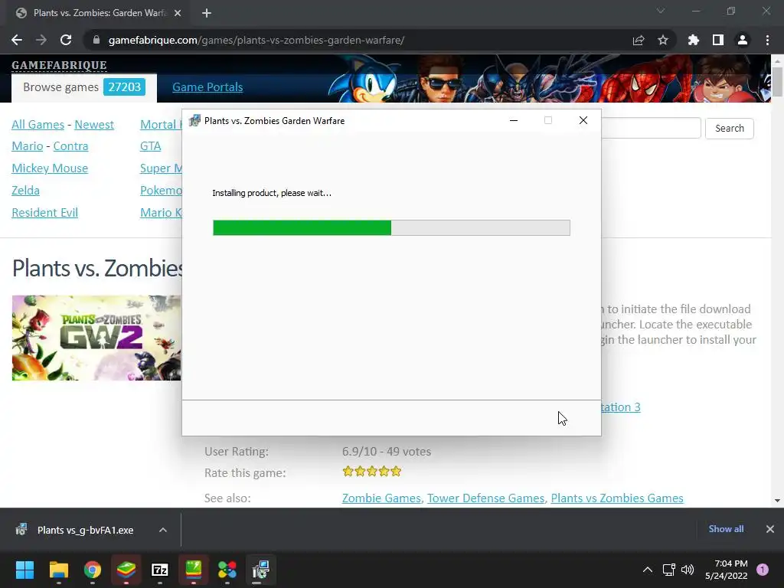This screenshot has height=588, width=784.
Task: Close the Plants vs. Zombies installer
Action: click(583, 120)
